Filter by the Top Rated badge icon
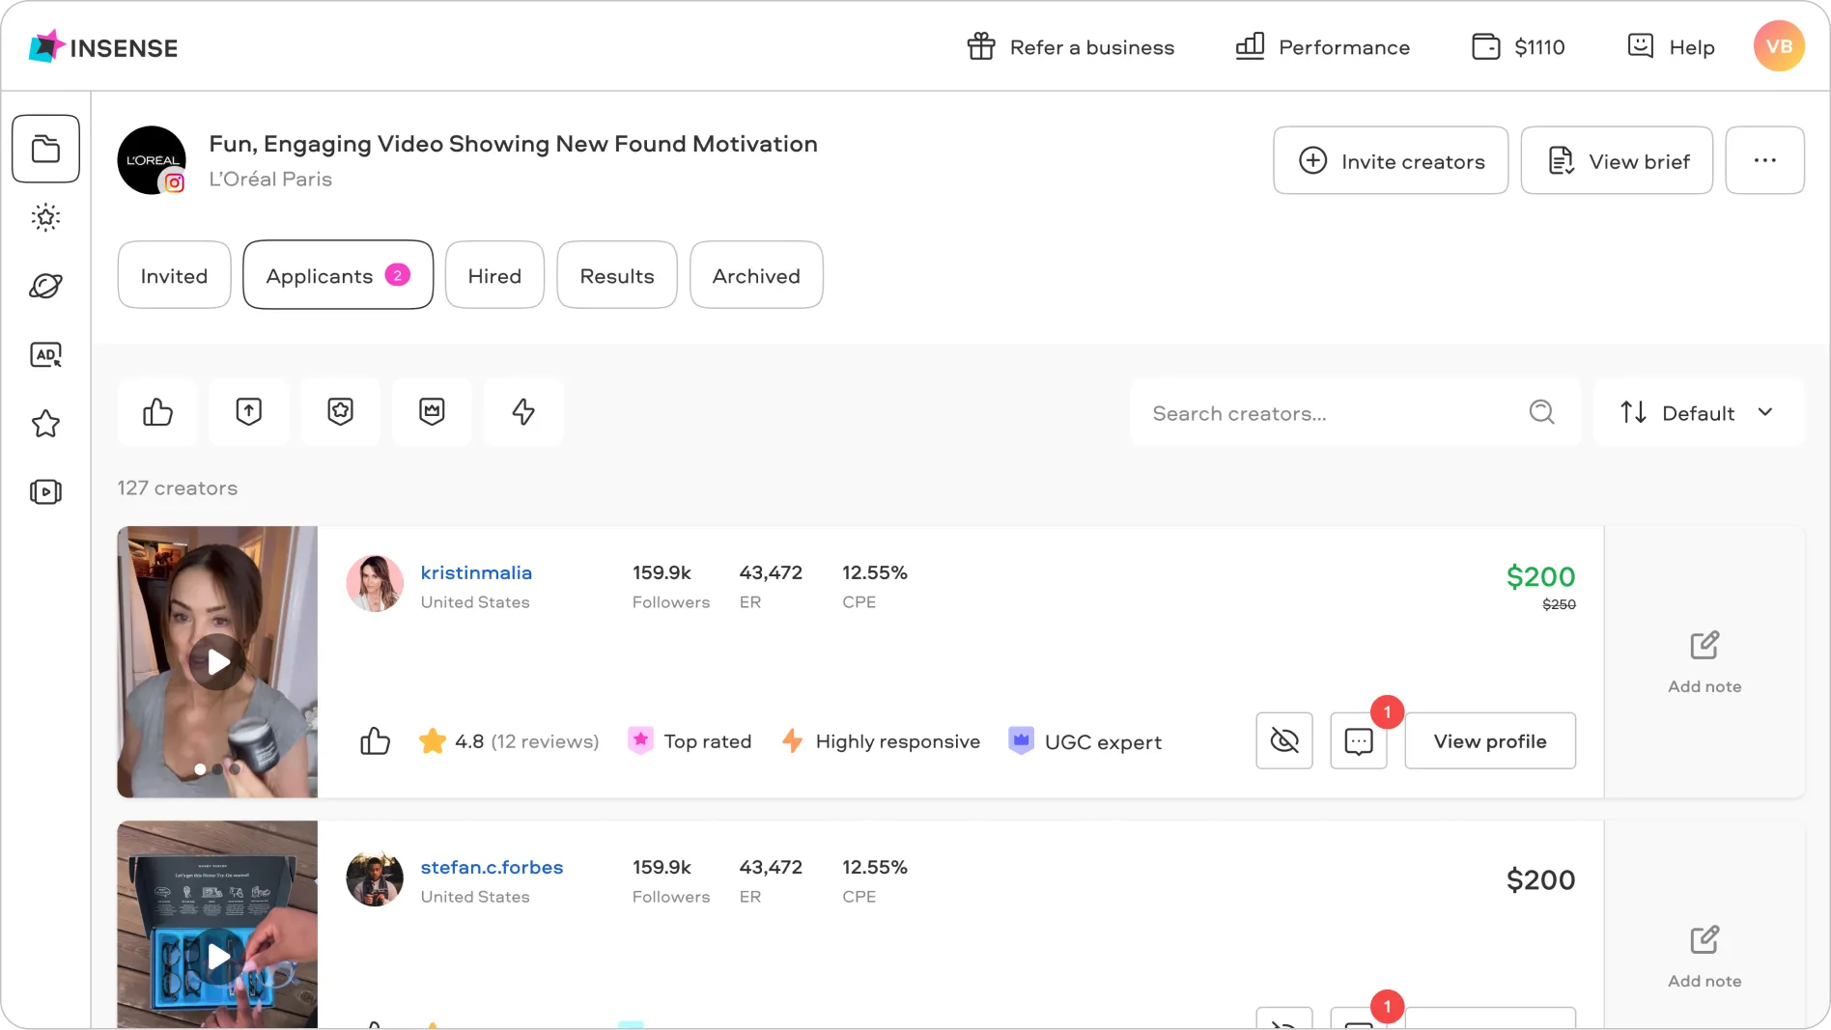This screenshot has height=1030, width=1831. 340,412
